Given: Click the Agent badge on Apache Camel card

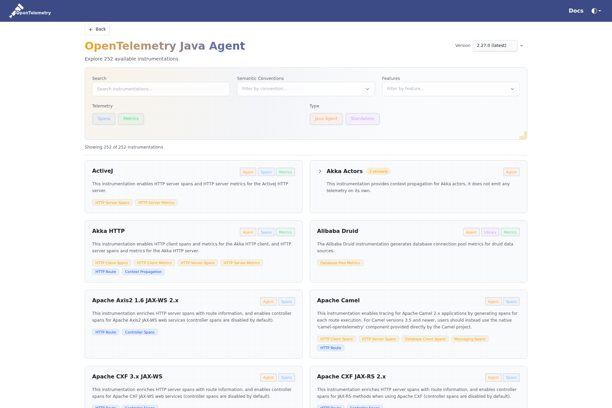Looking at the screenshot, I should pyautogui.click(x=493, y=302).
